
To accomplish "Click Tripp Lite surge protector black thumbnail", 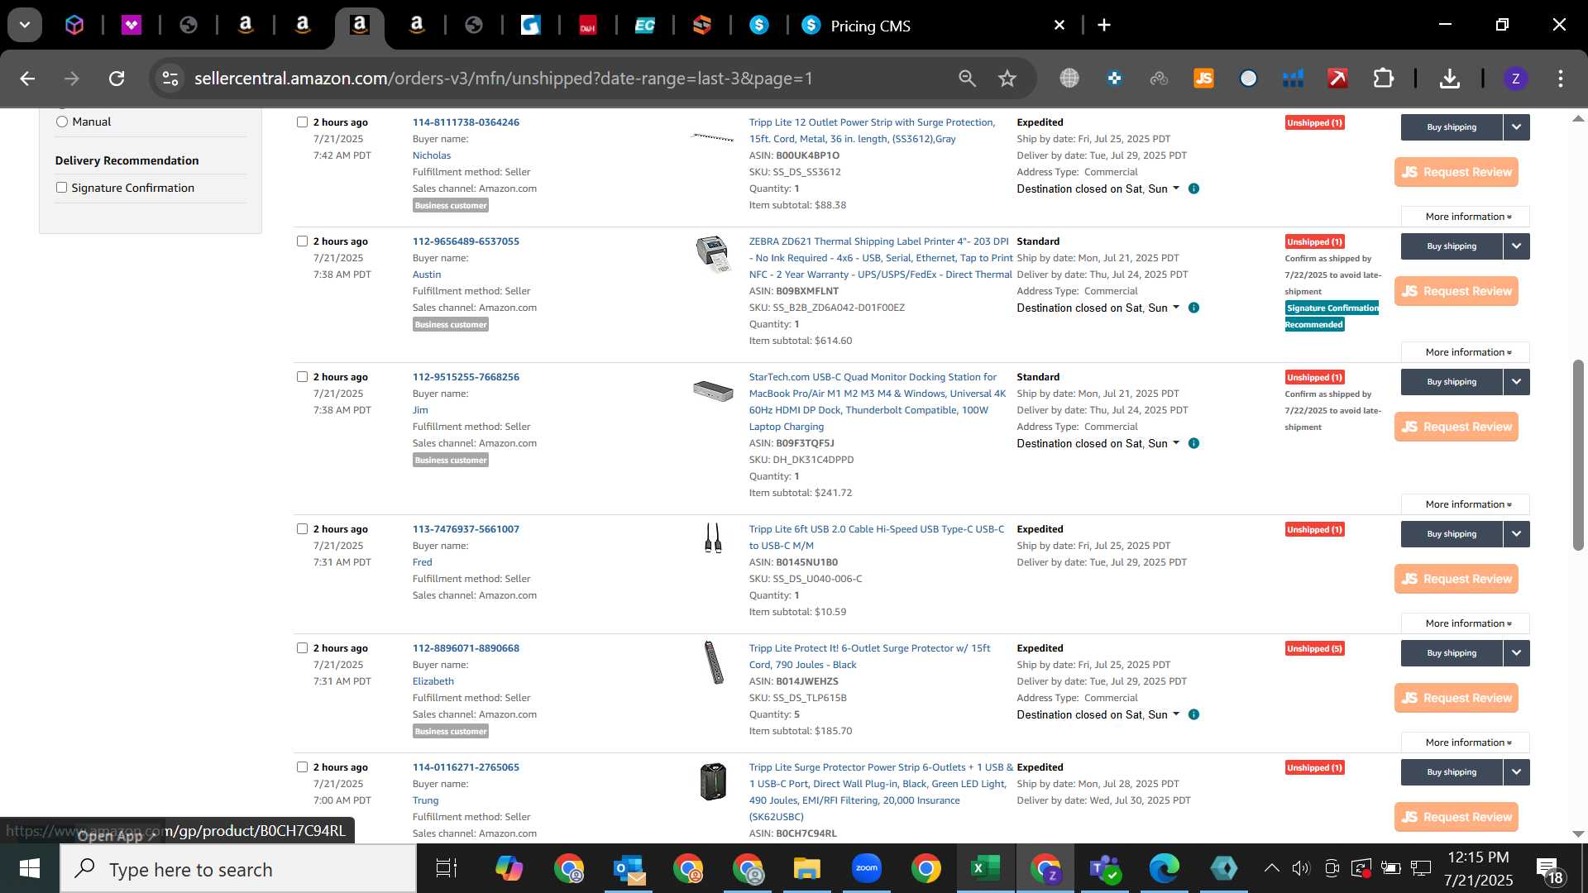I will 713,662.
